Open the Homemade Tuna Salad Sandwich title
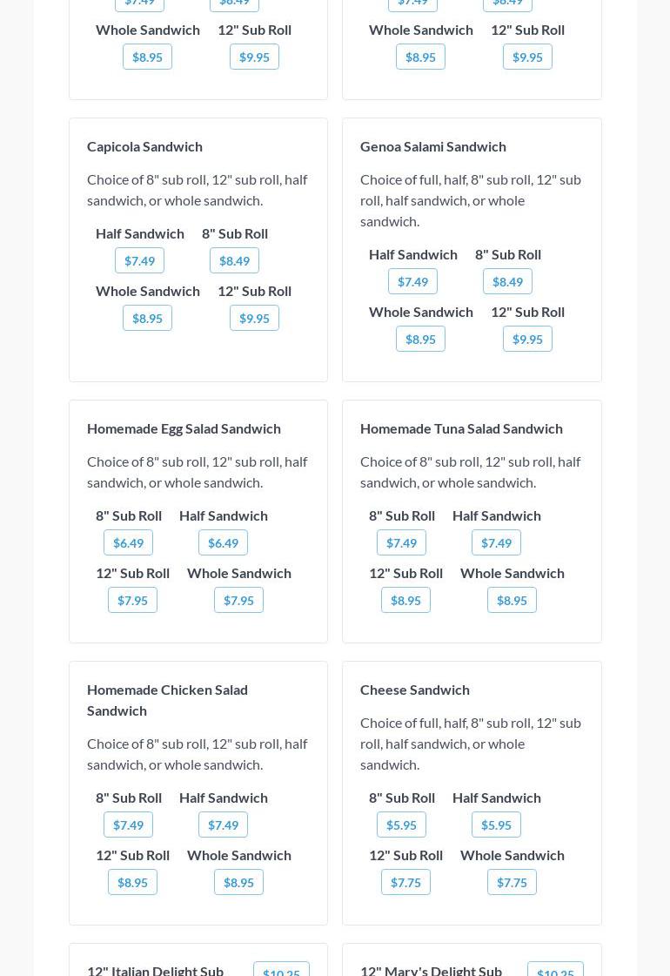 click(461, 428)
